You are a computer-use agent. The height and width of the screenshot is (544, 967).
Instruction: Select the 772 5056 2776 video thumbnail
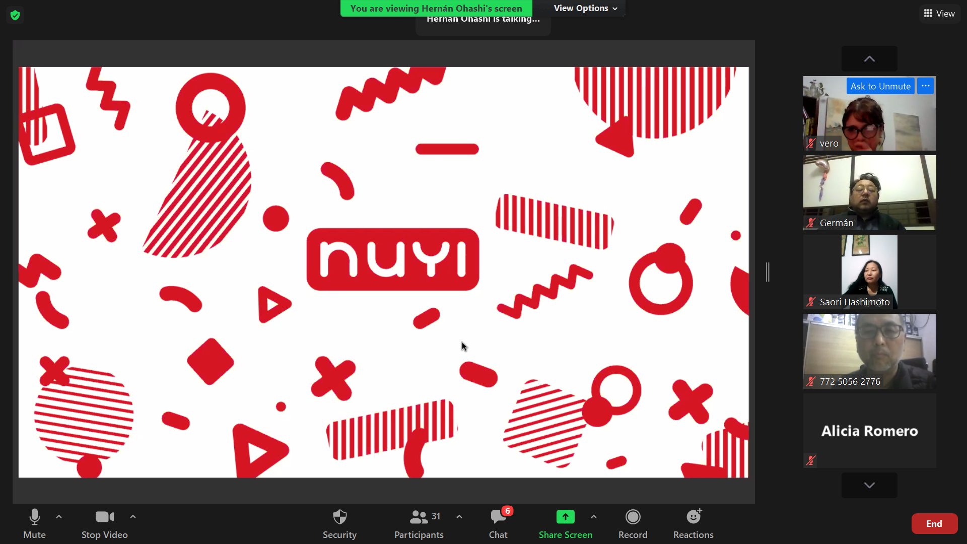point(870,351)
